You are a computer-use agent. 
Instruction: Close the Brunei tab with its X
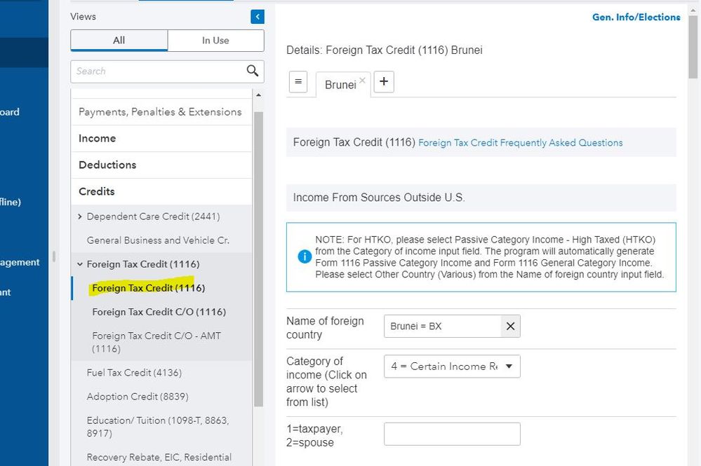[x=362, y=81]
